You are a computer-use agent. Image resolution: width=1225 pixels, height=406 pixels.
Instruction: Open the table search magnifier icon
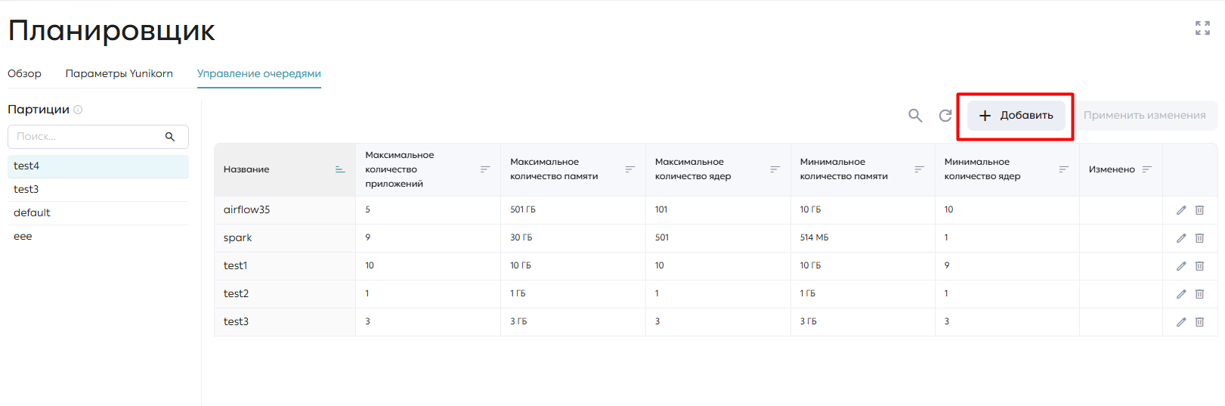915,116
